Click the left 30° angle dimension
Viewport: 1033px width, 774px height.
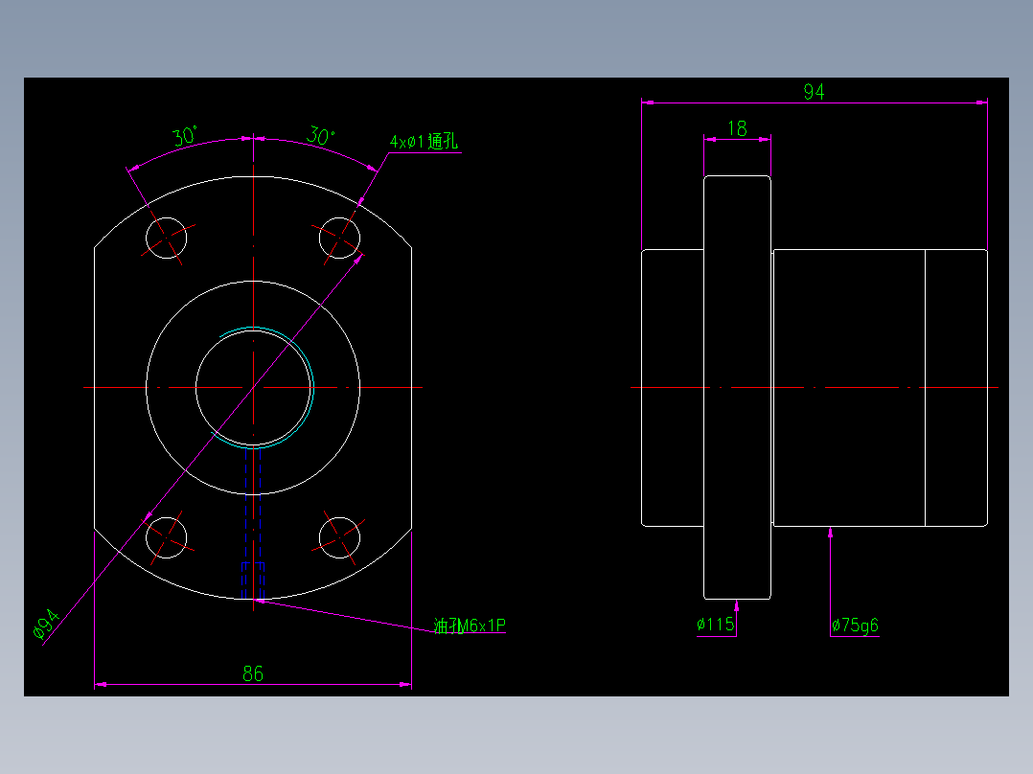pyautogui.click(x=185, y=136)
